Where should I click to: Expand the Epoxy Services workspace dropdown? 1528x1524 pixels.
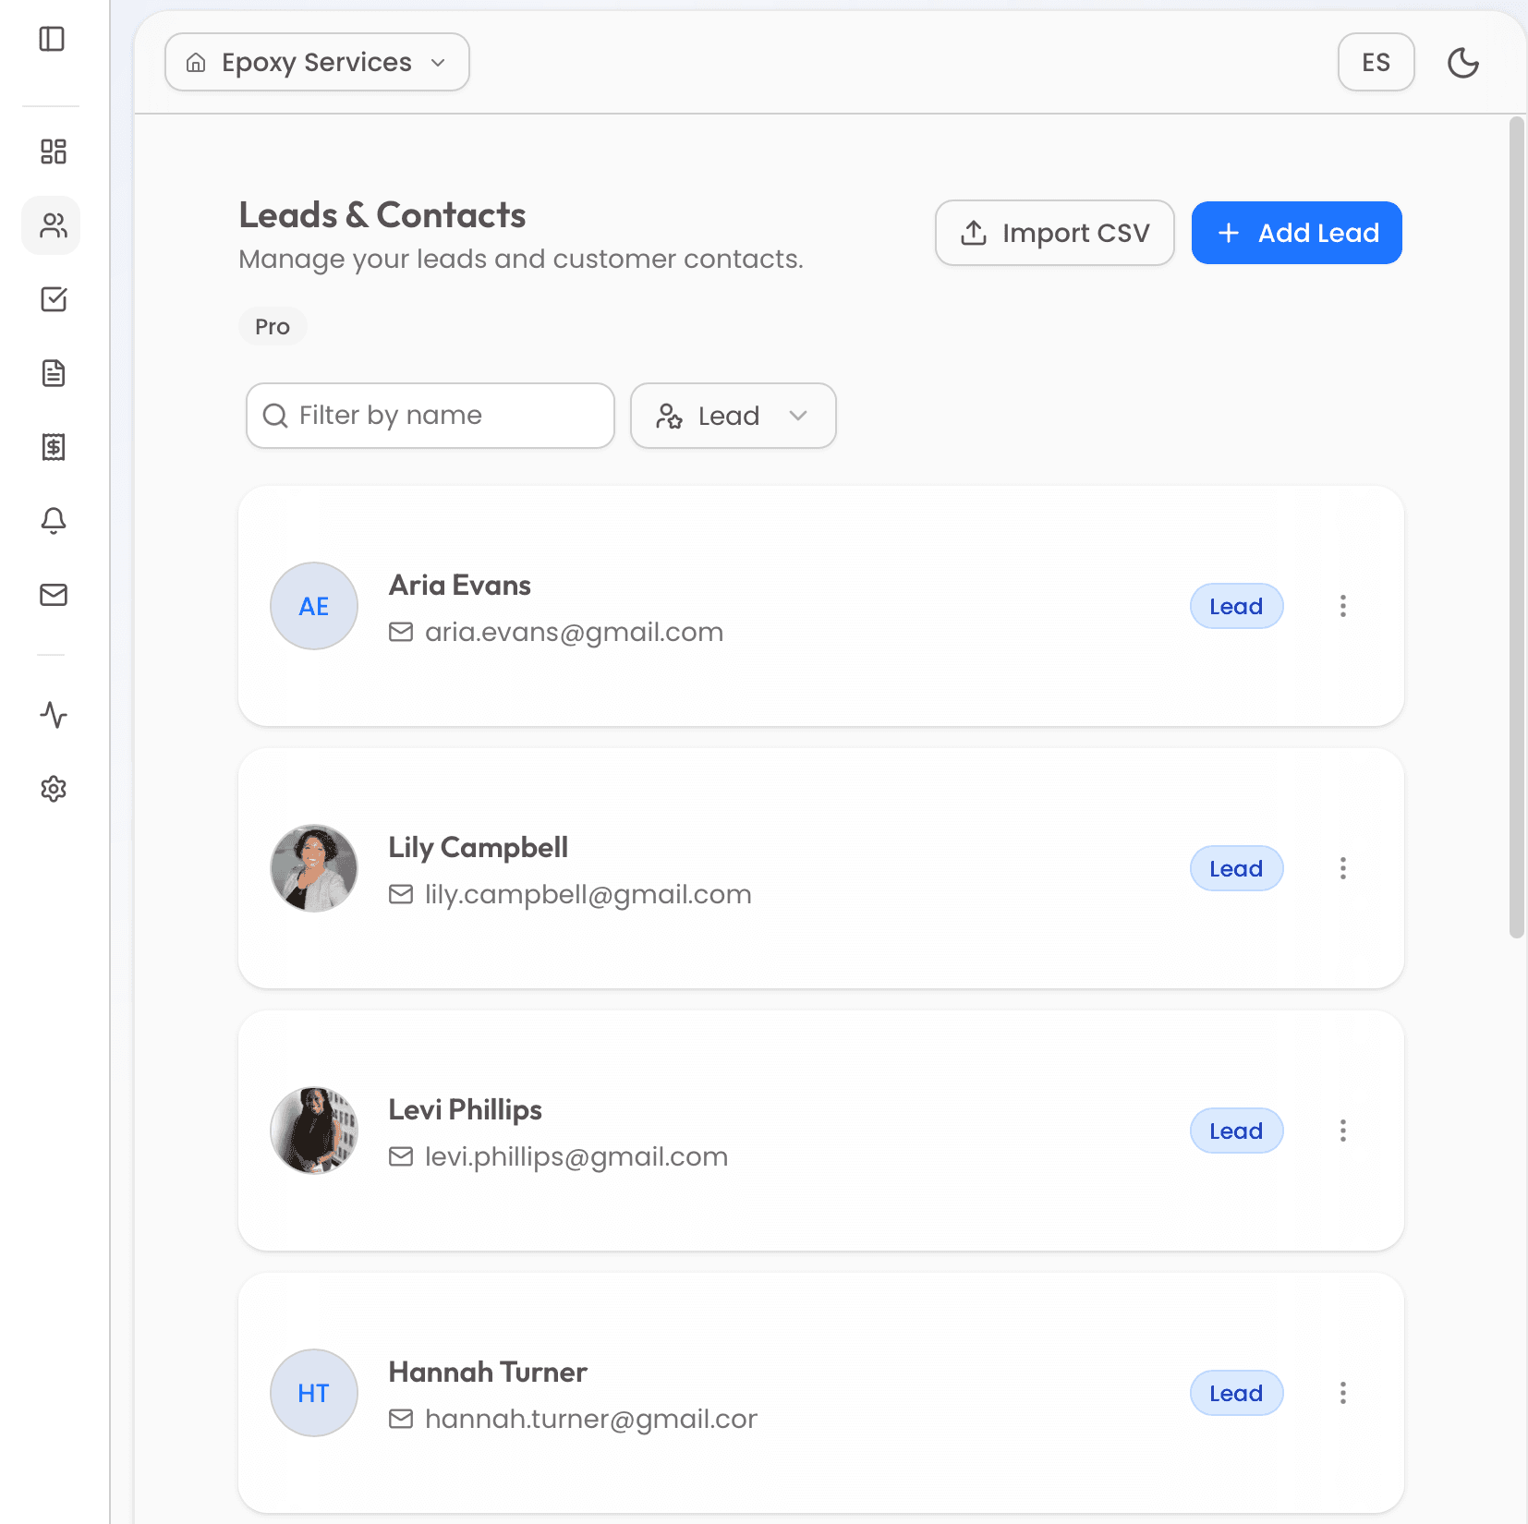[316, 62]
